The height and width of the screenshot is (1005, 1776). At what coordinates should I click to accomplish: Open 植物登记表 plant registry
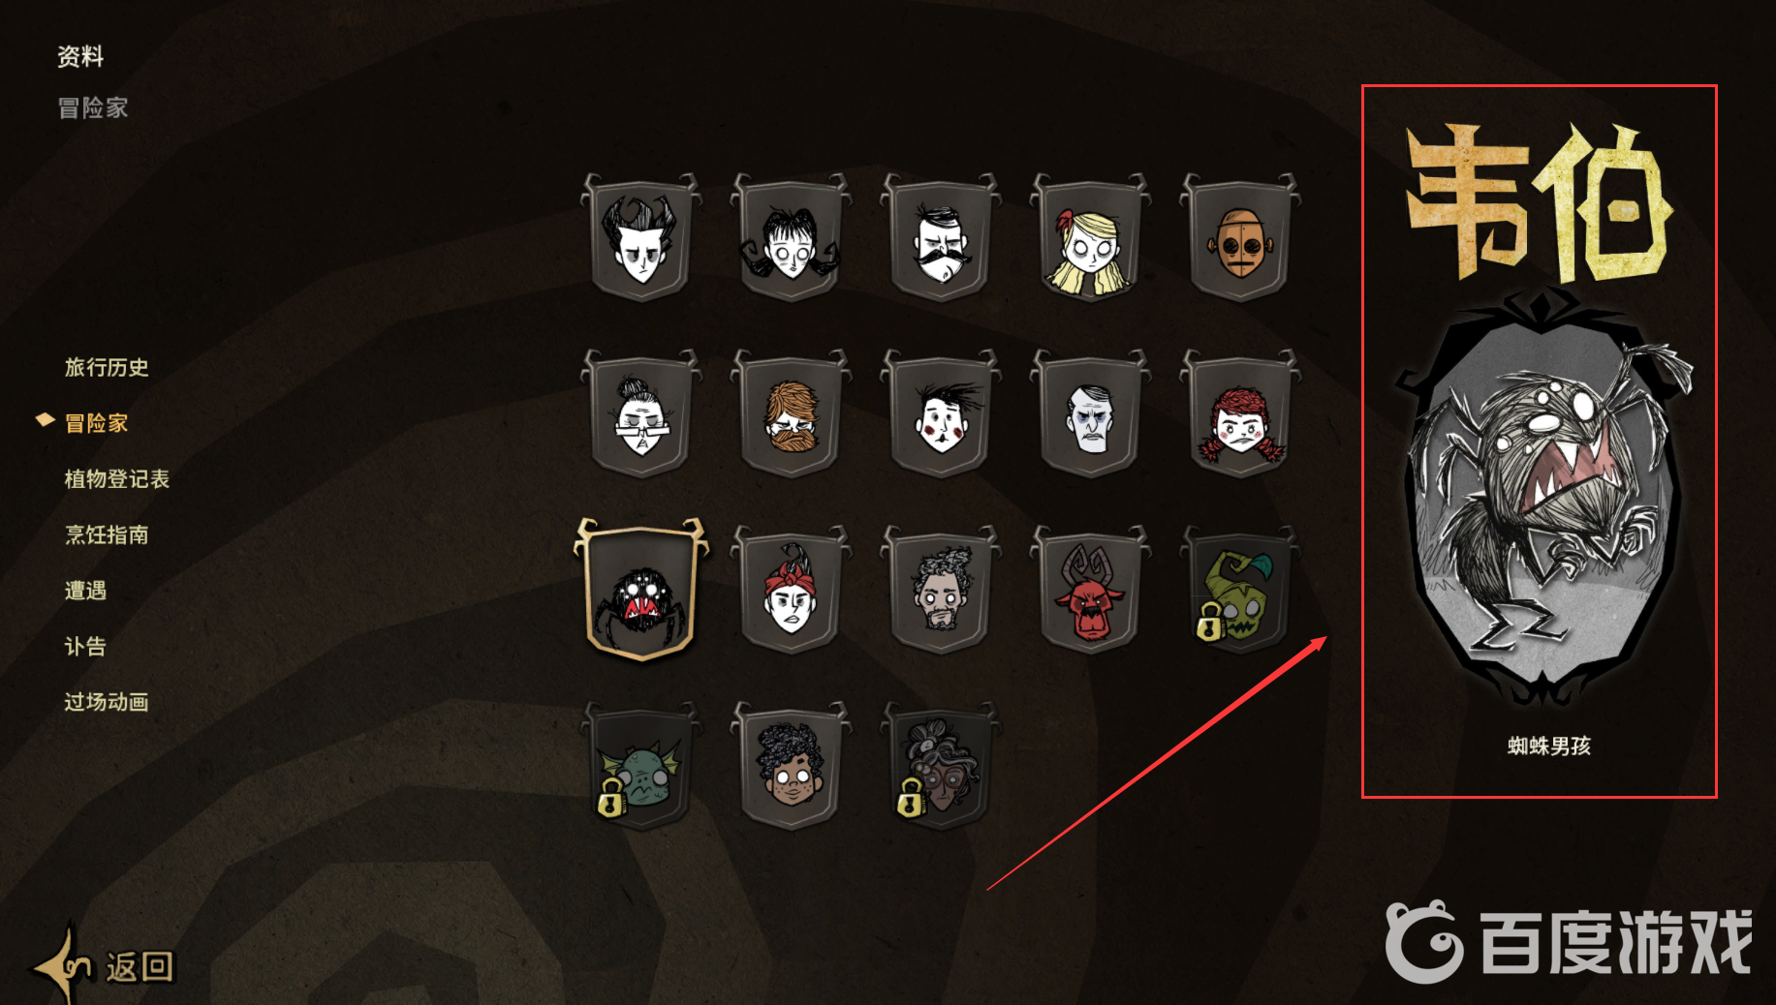tap(117, 479)
